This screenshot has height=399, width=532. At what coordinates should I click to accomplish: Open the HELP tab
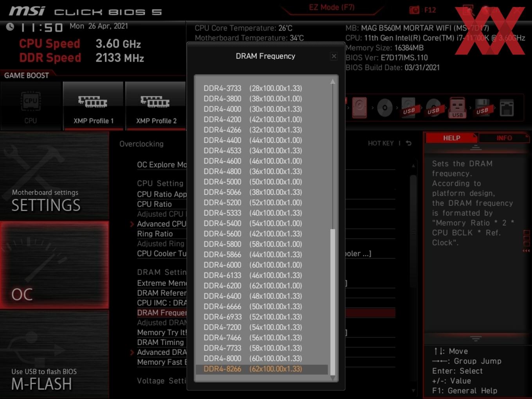(x=451, y=138)
